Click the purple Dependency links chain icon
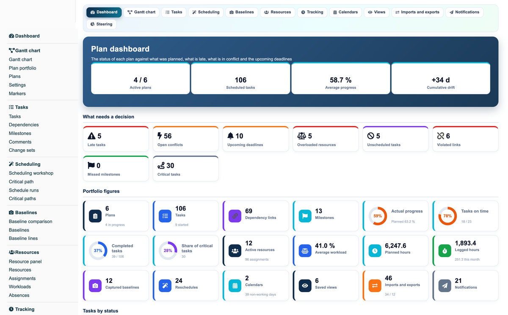The height and width of the screenshot is (315, 508). point(235,216)
